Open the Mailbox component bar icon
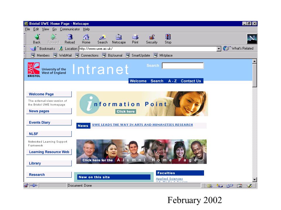The width and height of the screenshot is (281, 210). point(219,186)
